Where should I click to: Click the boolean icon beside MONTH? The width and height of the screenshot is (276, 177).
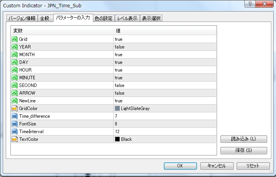tap(15, 55)
